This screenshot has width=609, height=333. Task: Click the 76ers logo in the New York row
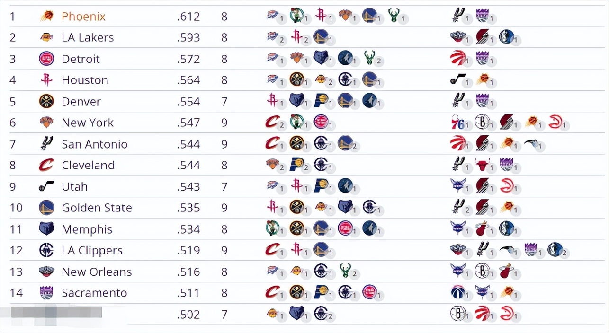tap(458, 123)
